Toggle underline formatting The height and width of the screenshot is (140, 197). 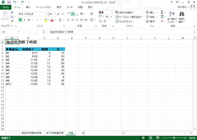29,20
